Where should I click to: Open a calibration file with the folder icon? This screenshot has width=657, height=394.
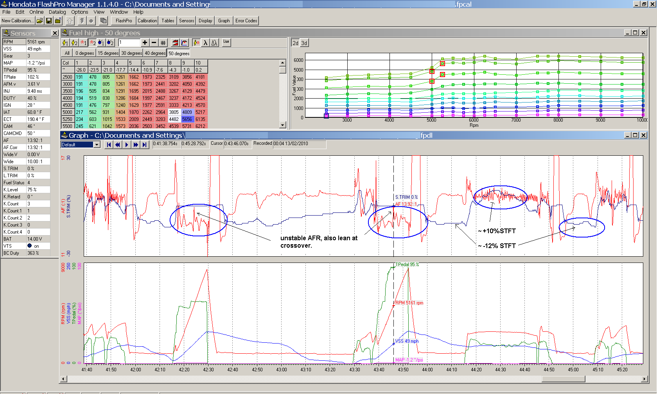click(40, 21)
